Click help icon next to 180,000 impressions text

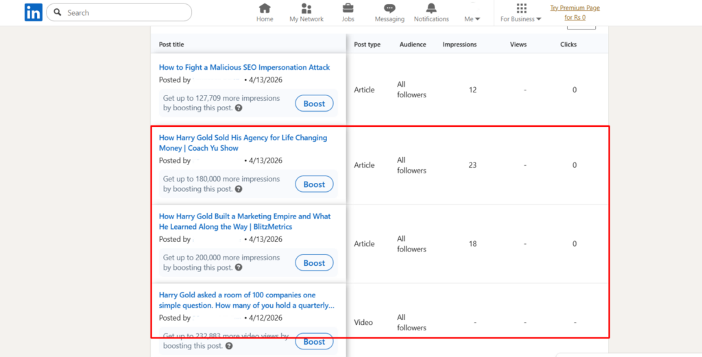click(x=239, y=189)
